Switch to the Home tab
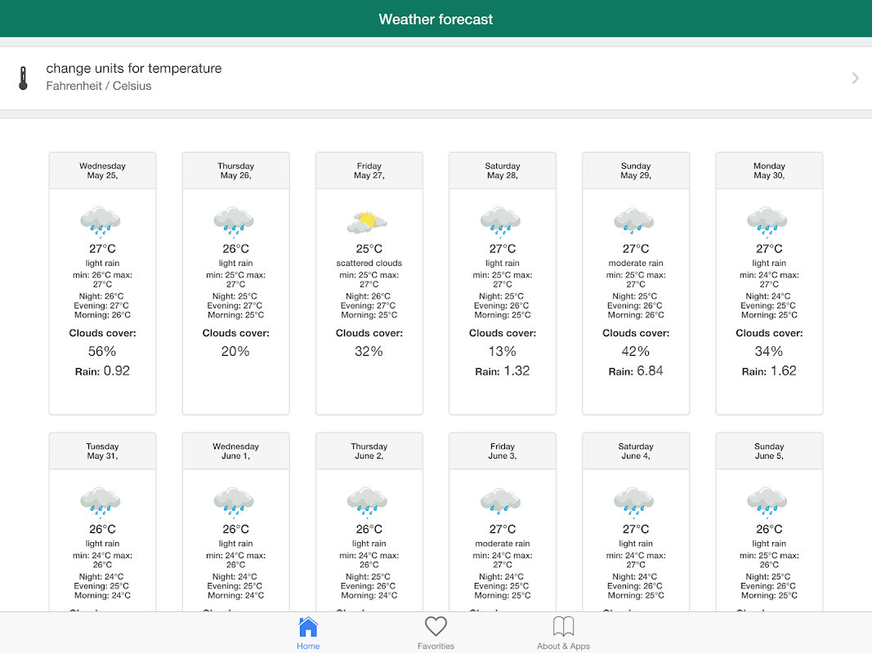 pyautogui.click(x=307, y=633)
